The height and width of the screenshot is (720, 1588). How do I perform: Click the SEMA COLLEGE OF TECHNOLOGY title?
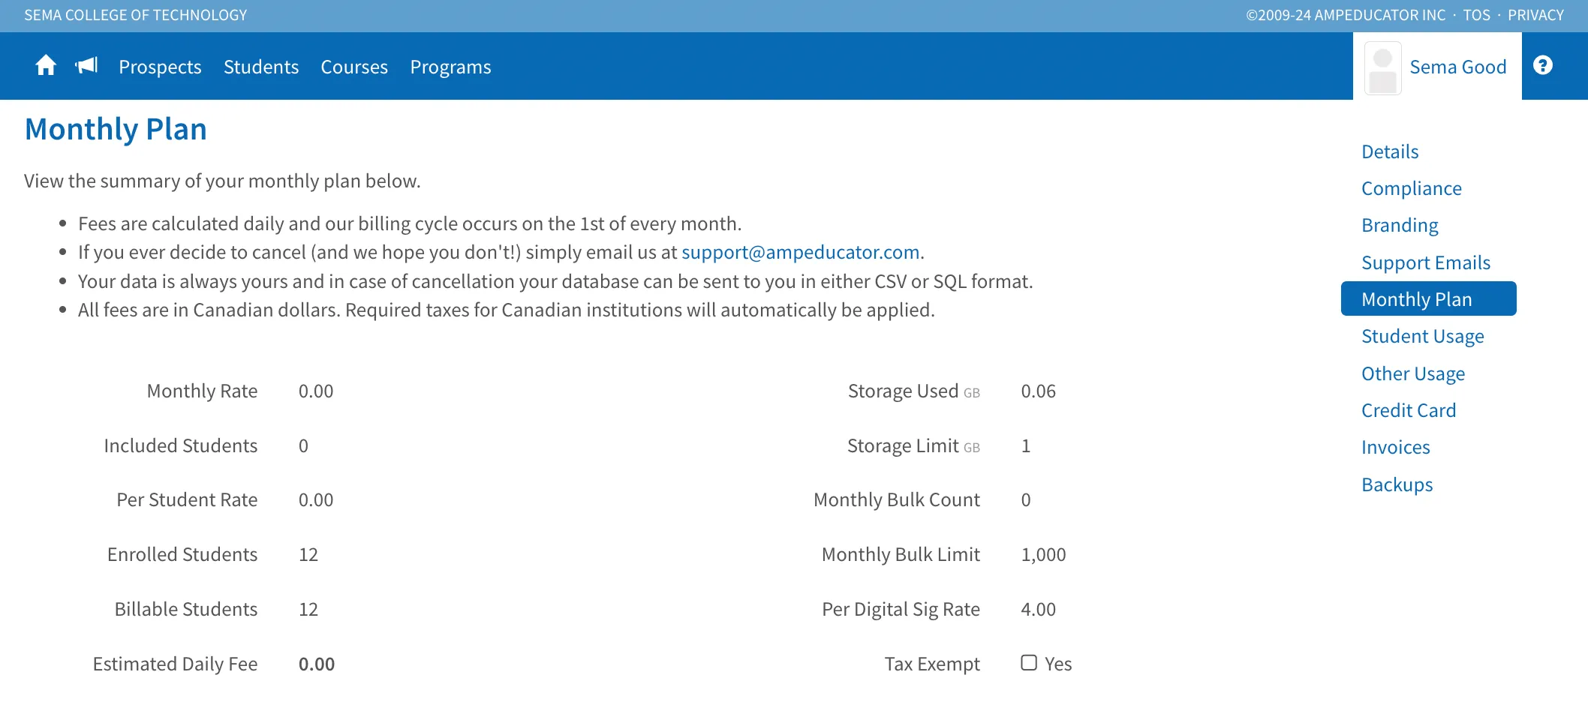pos(136,15)
